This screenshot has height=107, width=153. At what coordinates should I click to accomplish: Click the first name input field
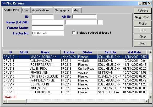81,22
